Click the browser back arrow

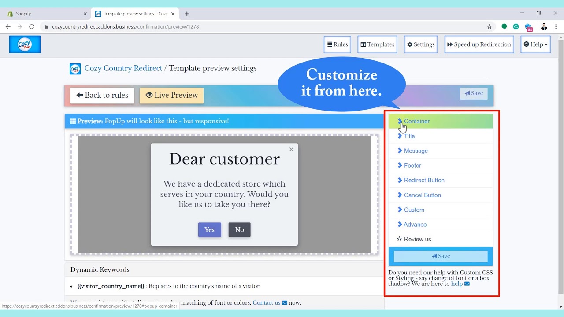pyautogui.click(x=8, y=26)
